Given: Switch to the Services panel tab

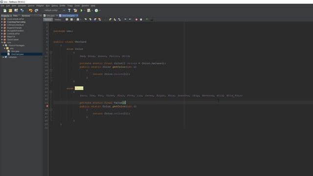Looking at the screenshot, I should click(x=26, y=16).
